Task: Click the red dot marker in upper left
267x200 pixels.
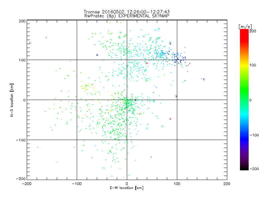Action: (46, 37)
